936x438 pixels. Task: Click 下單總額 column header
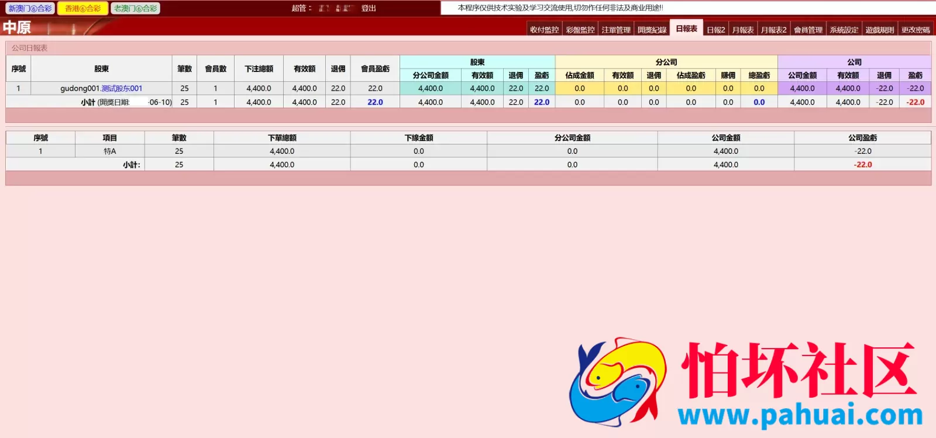click(282, 138)
